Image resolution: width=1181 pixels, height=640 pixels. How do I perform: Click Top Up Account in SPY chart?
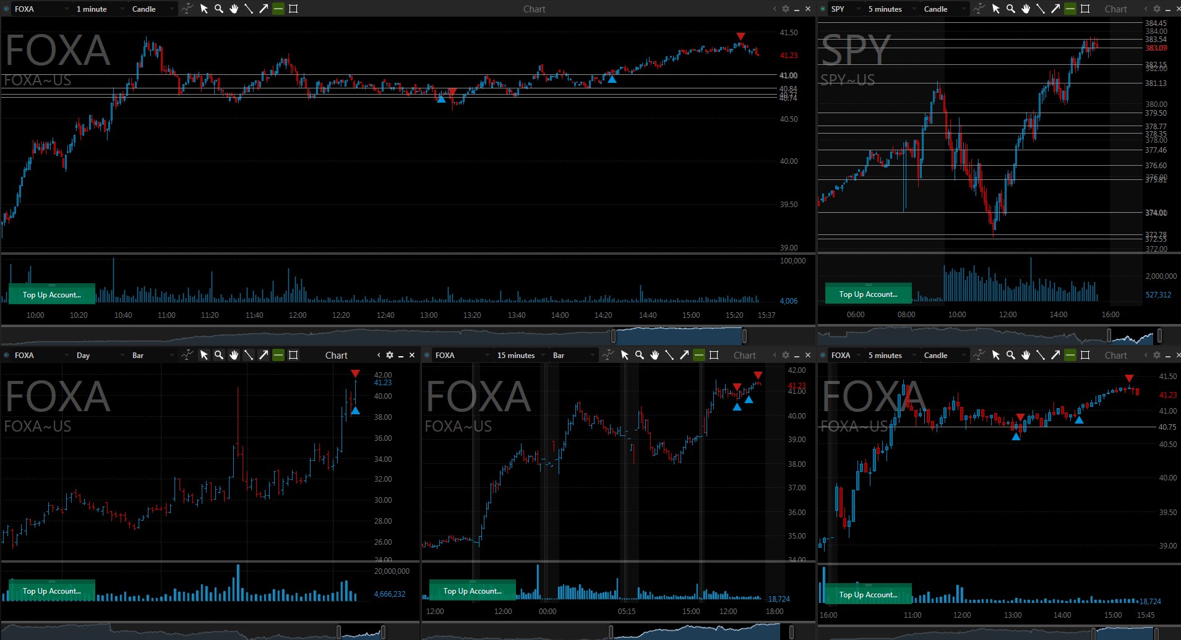869,294
